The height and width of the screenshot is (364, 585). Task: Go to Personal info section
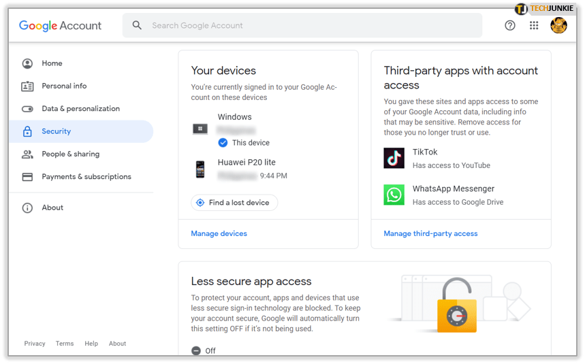click(x=64, y=86)
